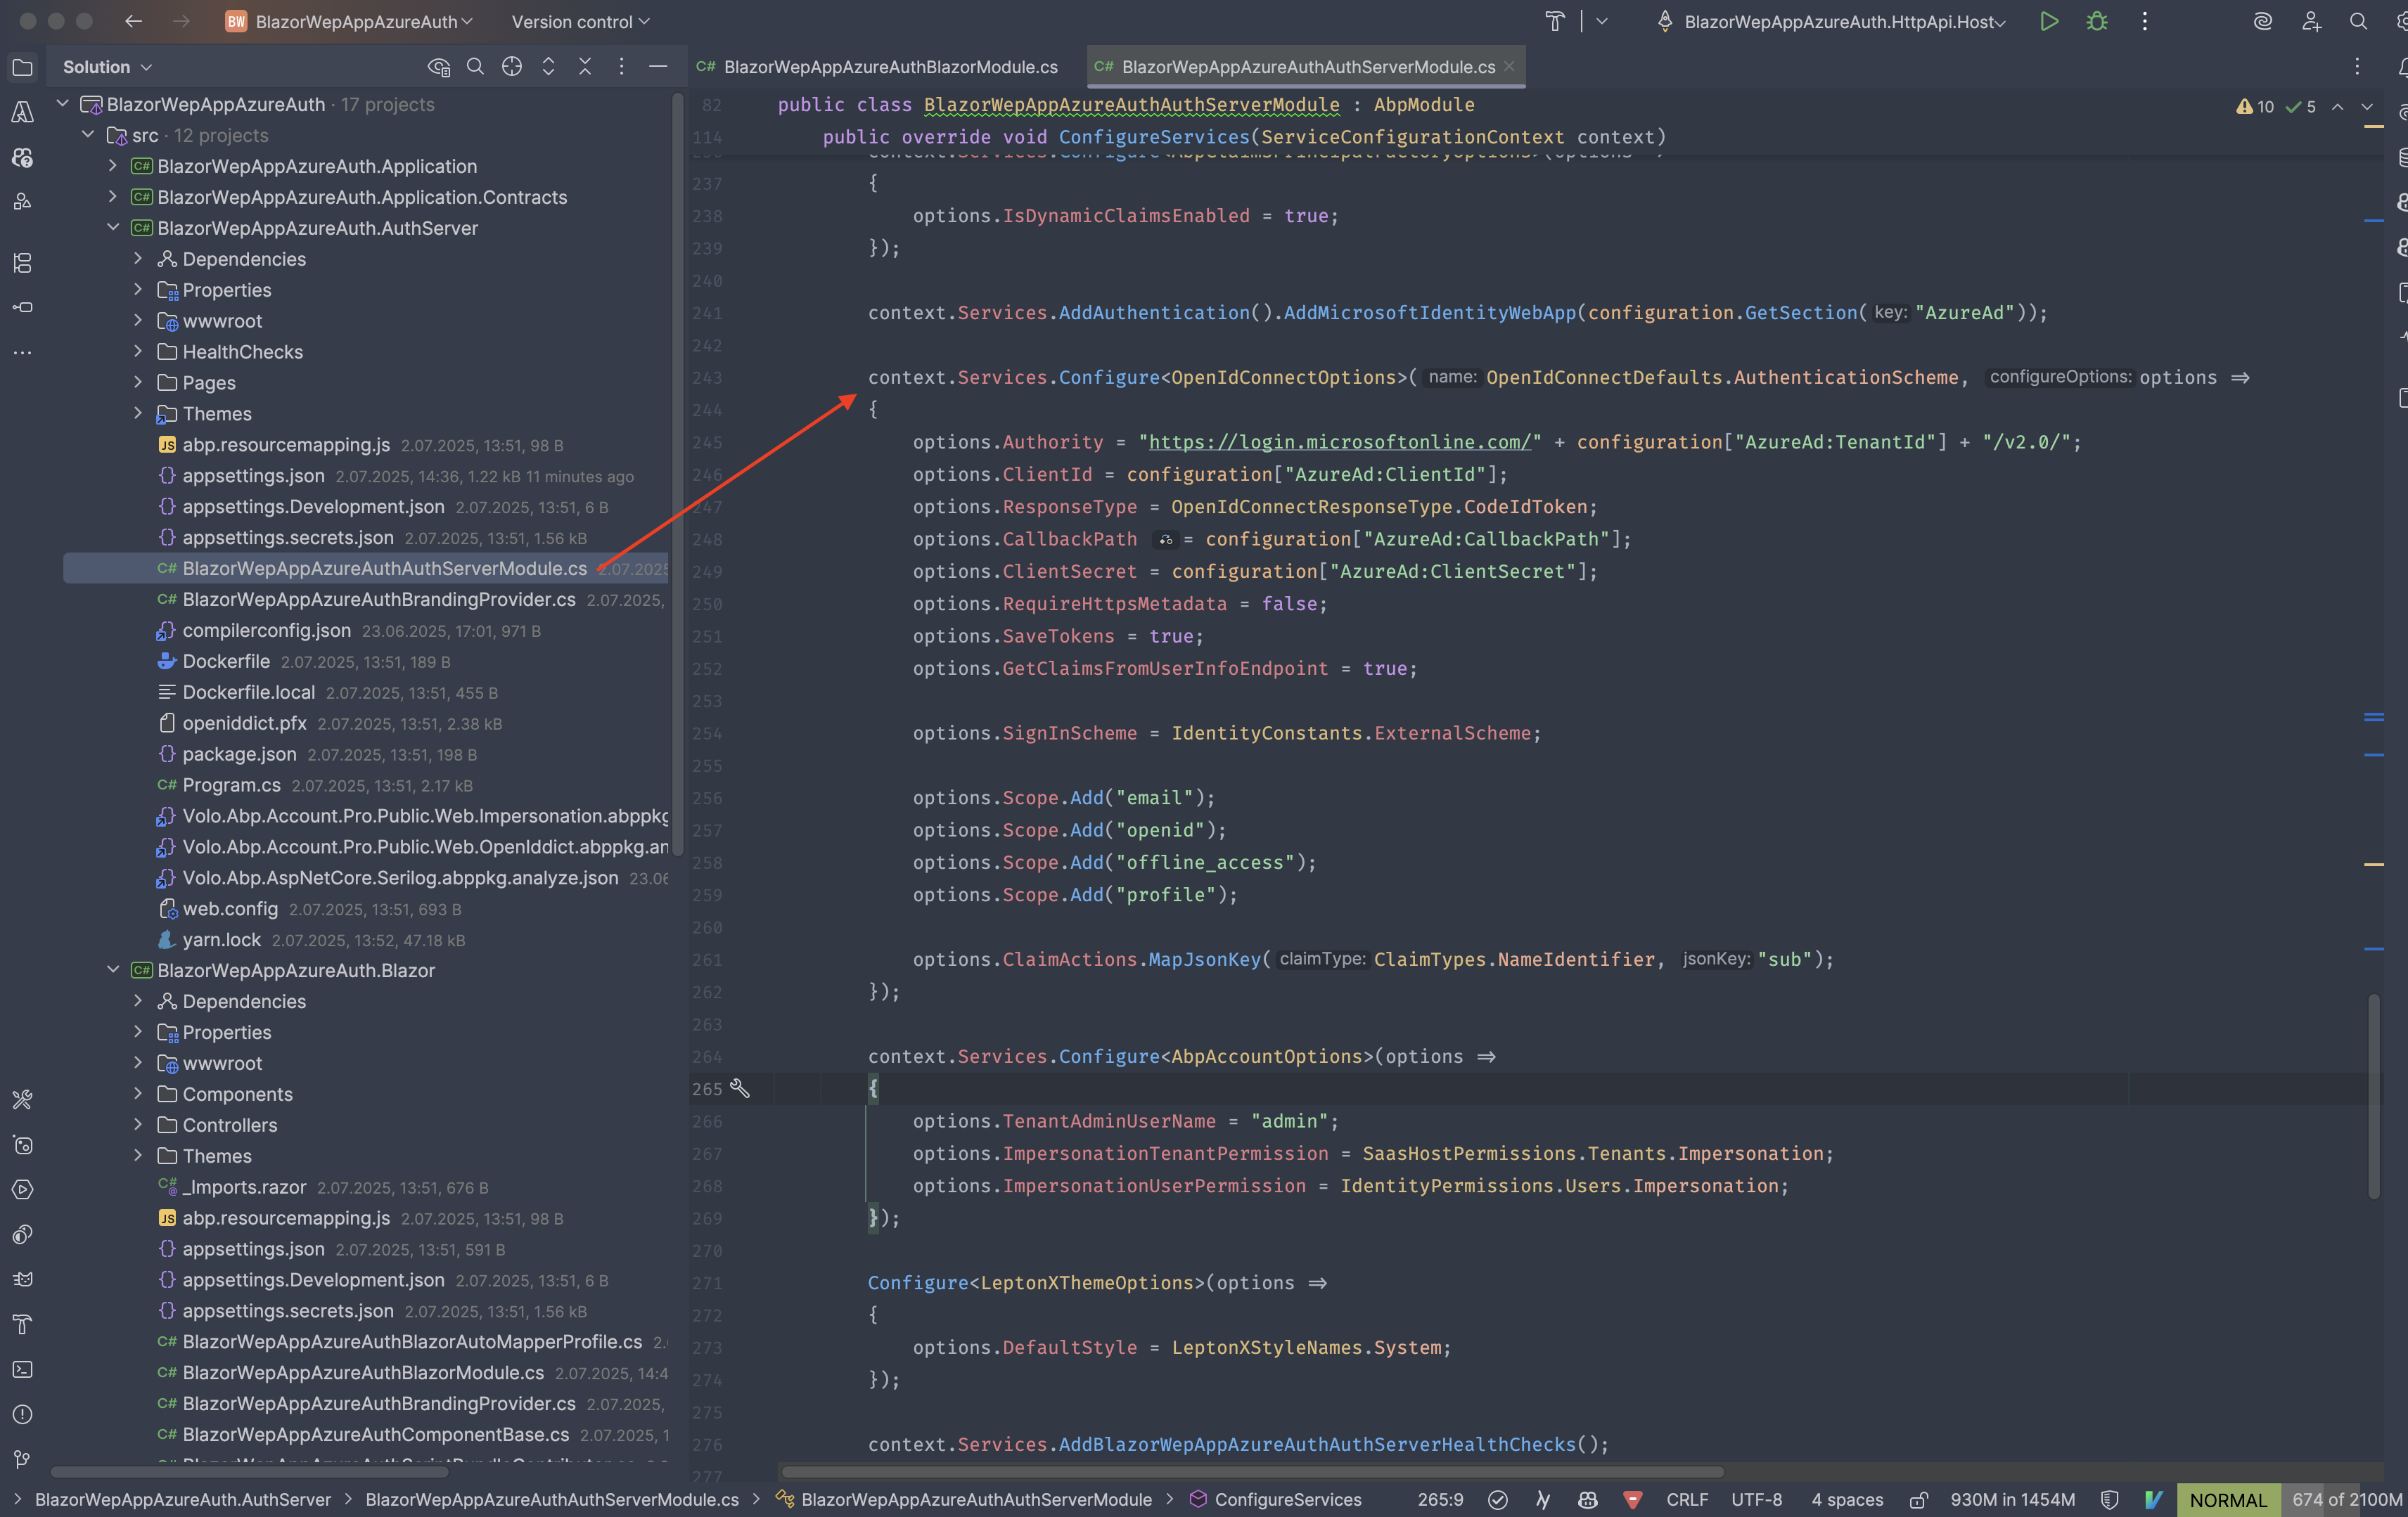Click the quick-fix wrench icon on line 265
The height and width of the screenshot is (1517, 2408).
[x=739, y=1088]
